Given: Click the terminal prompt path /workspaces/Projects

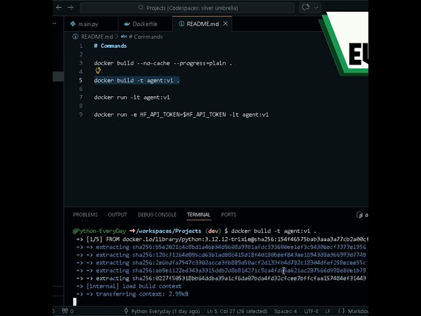Looking at the screenshot, I should tap(168, 231).
